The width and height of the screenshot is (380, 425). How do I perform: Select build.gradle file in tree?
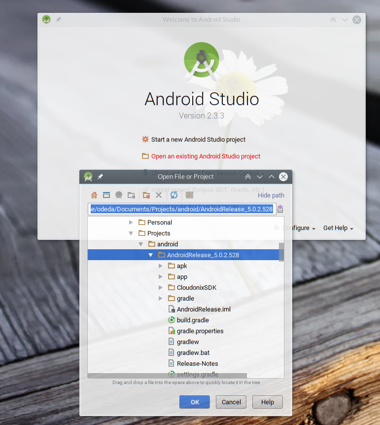coord(193,320)
